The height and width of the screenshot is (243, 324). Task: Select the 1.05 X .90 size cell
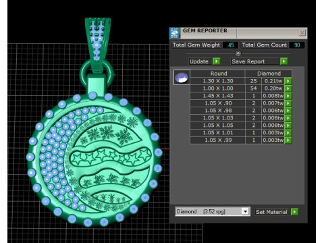[x=217, y=103]
